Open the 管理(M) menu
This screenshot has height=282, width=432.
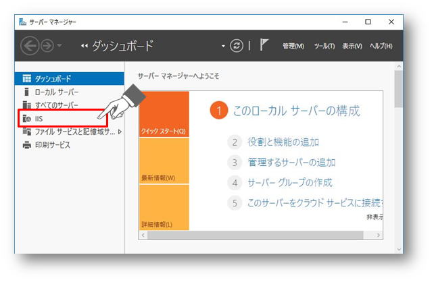click(x=293, y=46)
